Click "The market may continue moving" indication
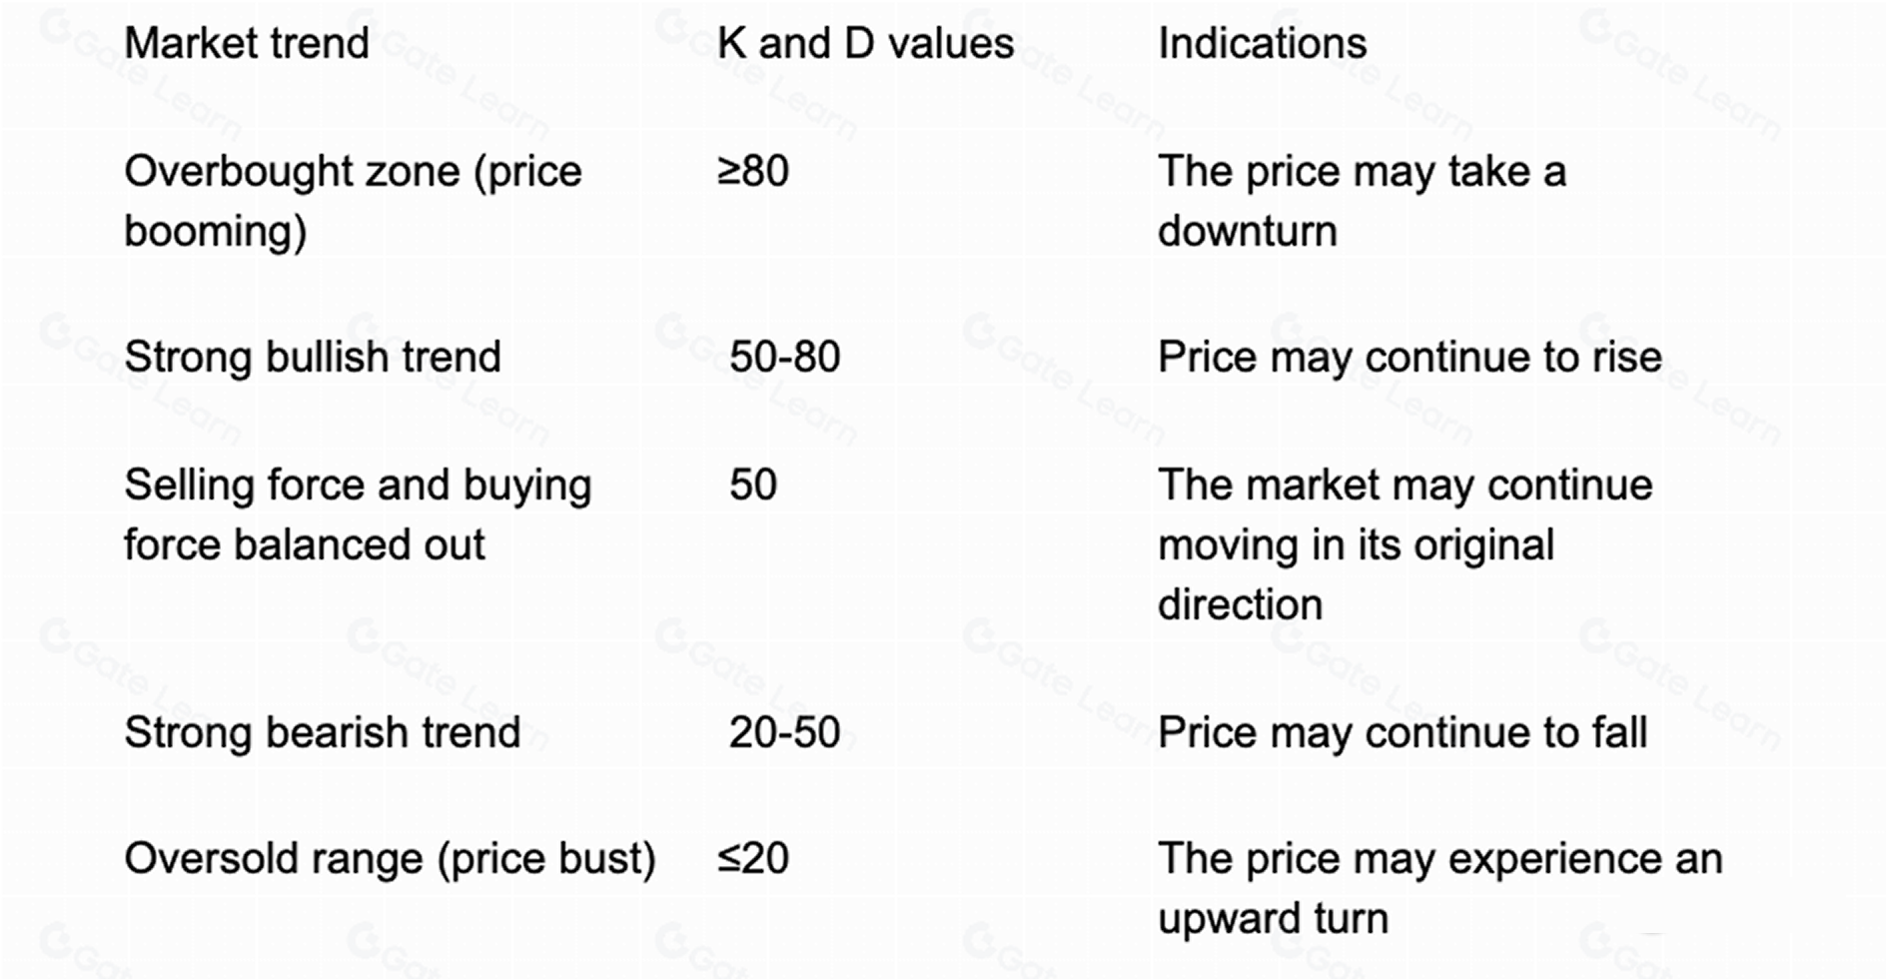Screen dimensions: 1886x979 pos(1405,544)
